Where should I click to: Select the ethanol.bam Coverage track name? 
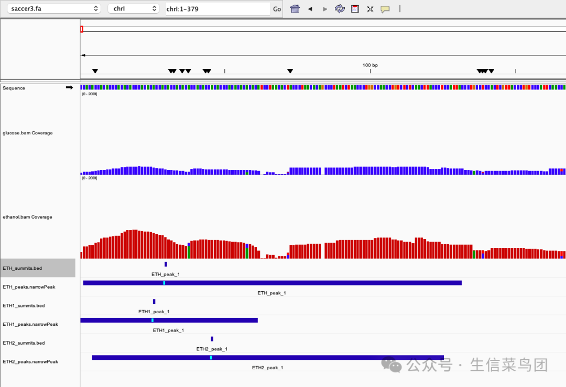click(x=27, y=217)
